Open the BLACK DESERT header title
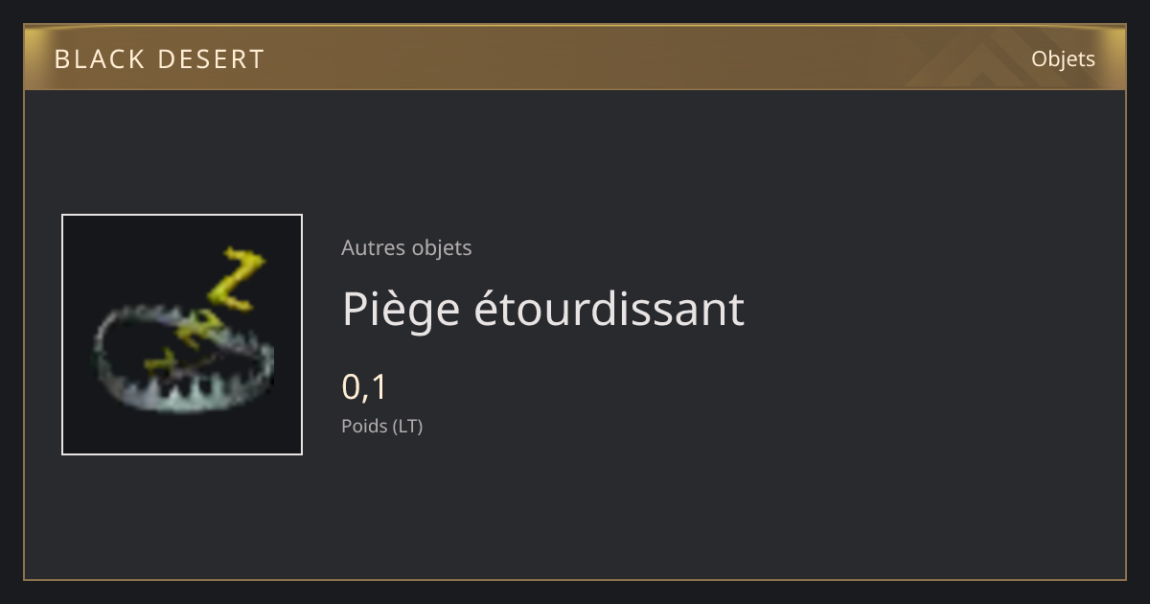 (x=159, y=59)
